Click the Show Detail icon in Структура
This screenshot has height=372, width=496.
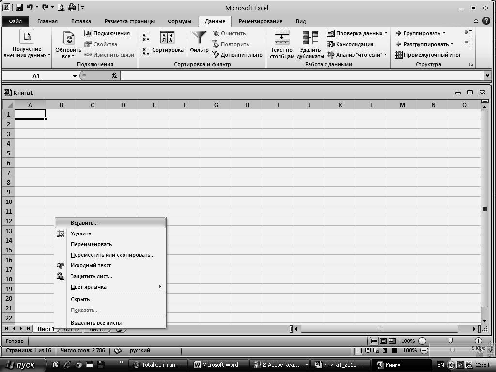pos(468,33)
